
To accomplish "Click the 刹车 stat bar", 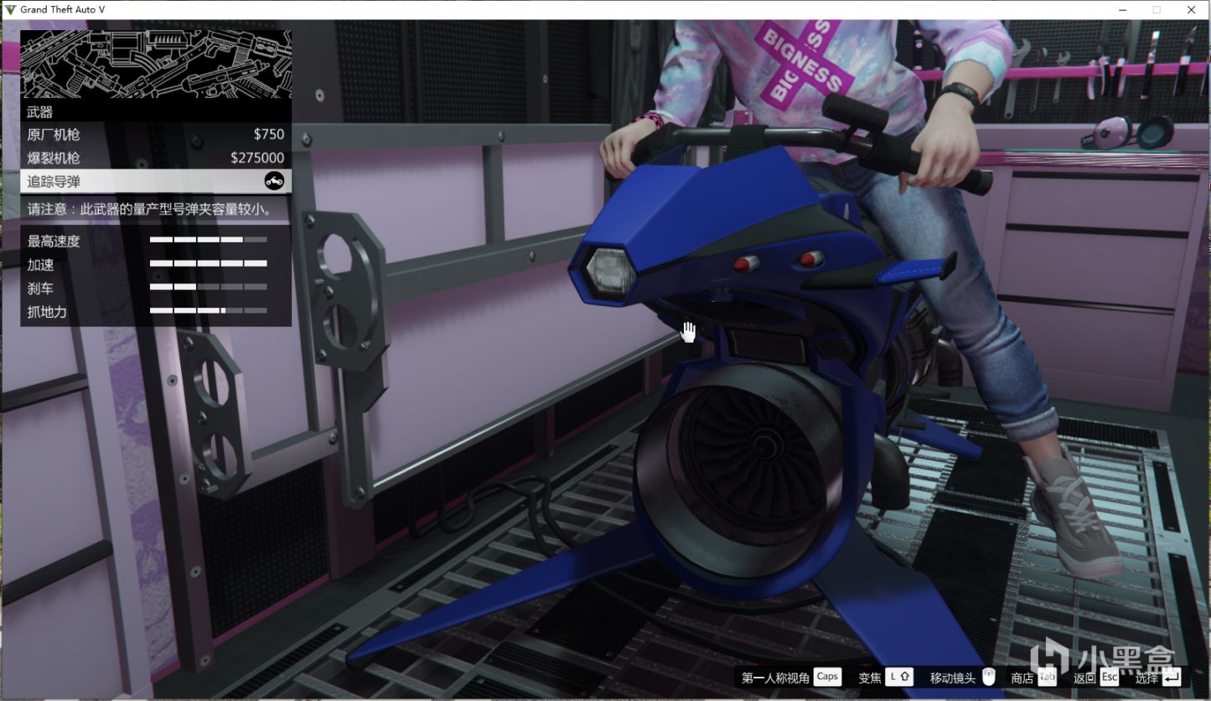I will coord(209,288).
